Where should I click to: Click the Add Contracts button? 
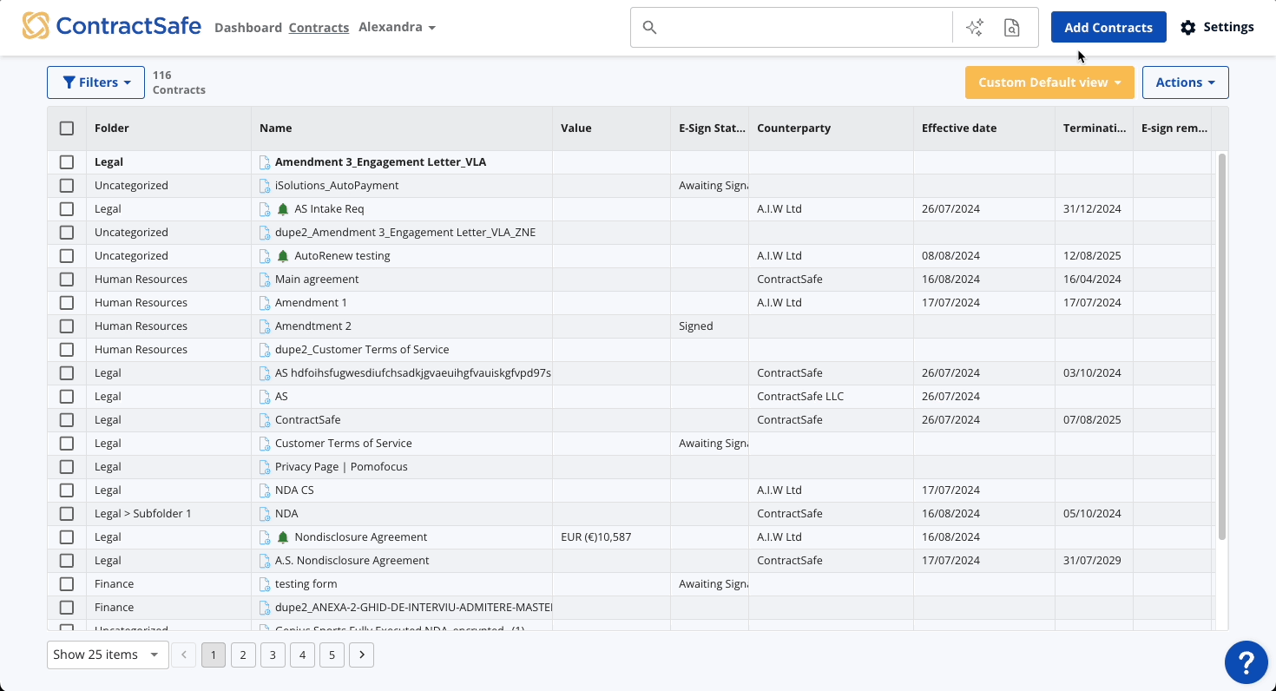click(1108, 27)
